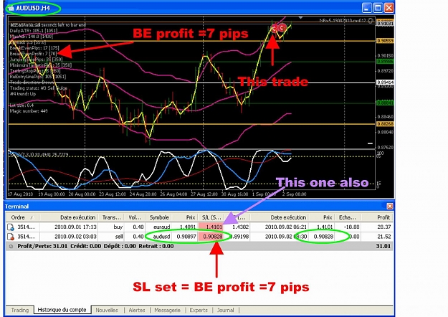Switch to the Trading tab
This screenshot has width=448, height=317.
pyautogui.click(x=20, y=310)
